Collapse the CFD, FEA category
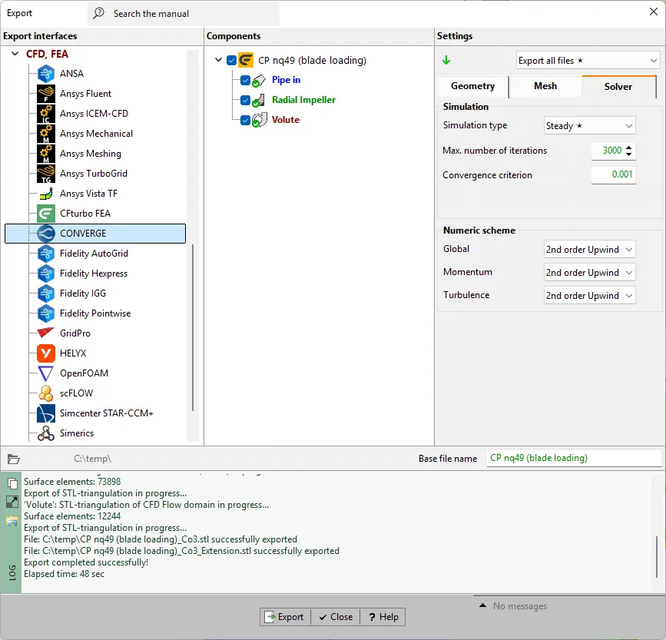 tap(15, 54)
